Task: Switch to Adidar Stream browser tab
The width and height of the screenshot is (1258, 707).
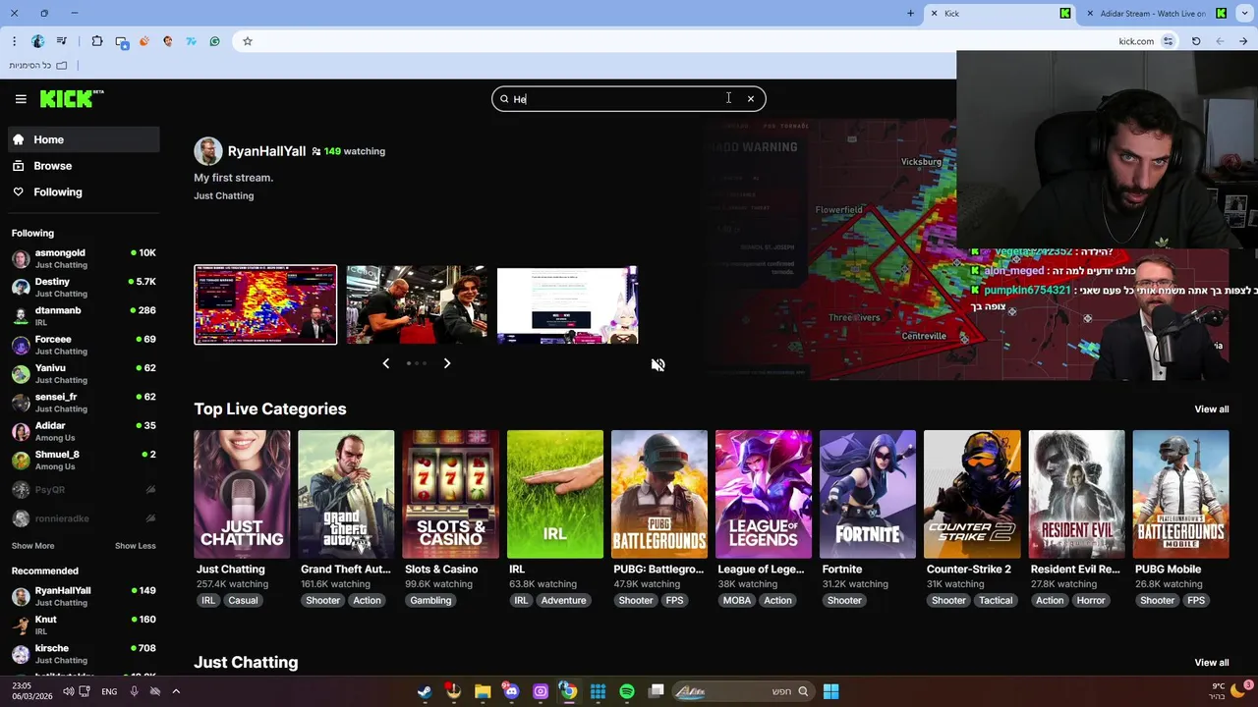Action: 1158,14
